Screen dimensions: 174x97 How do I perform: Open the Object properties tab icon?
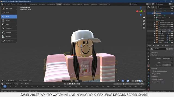148,70
